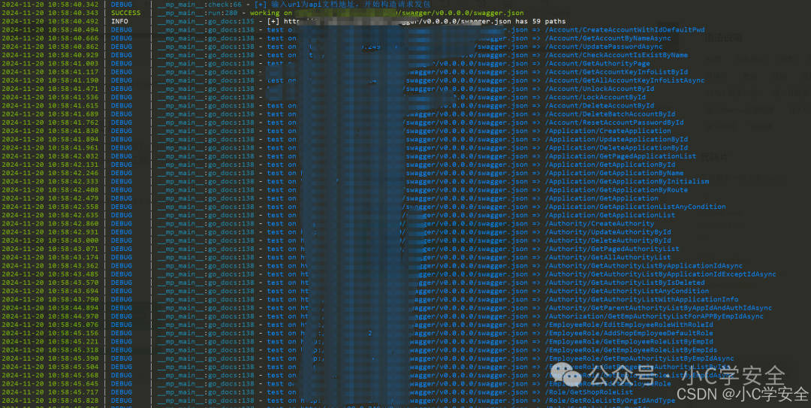Select the '__mp_main__:check:66' source text

[199, 5]
